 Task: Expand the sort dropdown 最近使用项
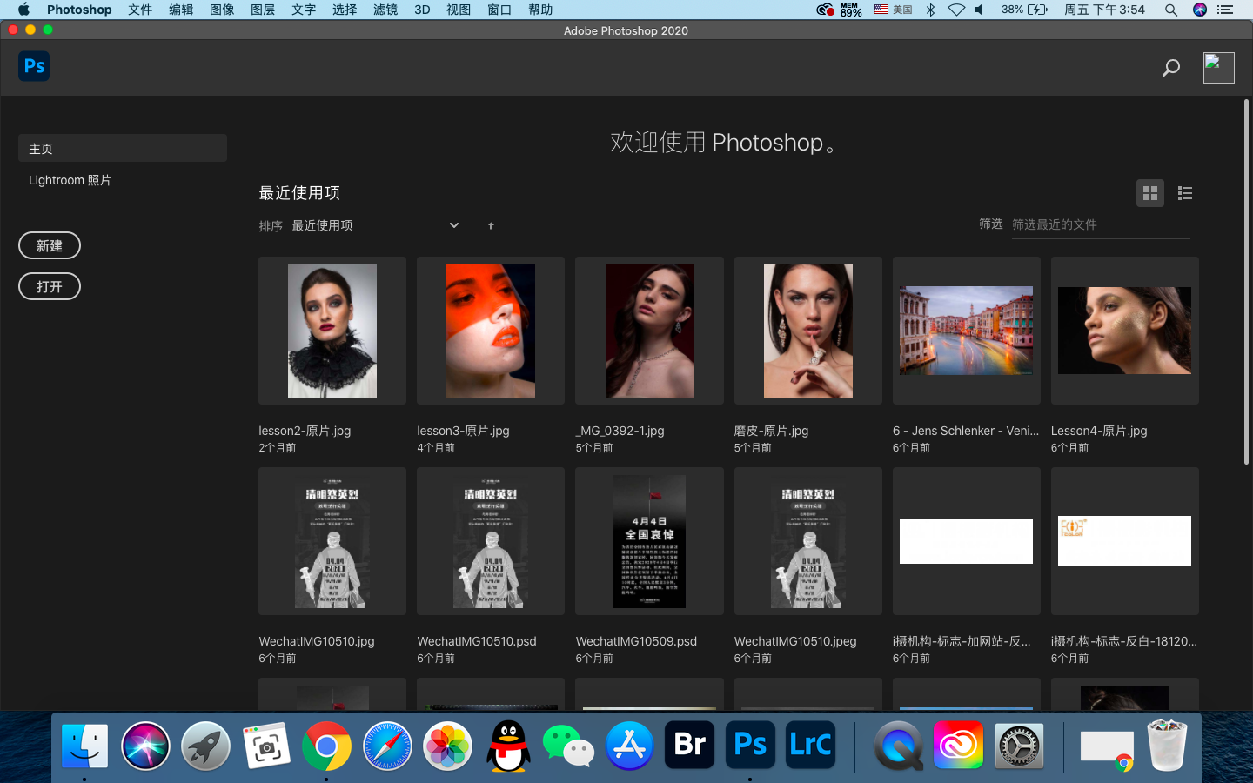pos(375,225)
